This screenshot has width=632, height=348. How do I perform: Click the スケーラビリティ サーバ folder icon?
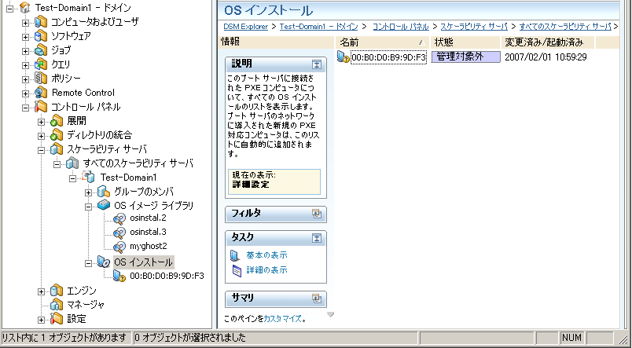[x=57, y=149]
